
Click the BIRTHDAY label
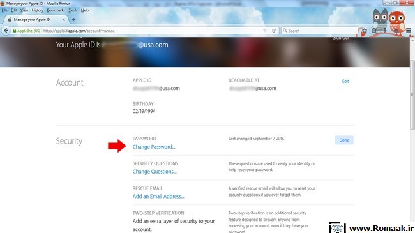pyautogui.click(x=143, y=104)
